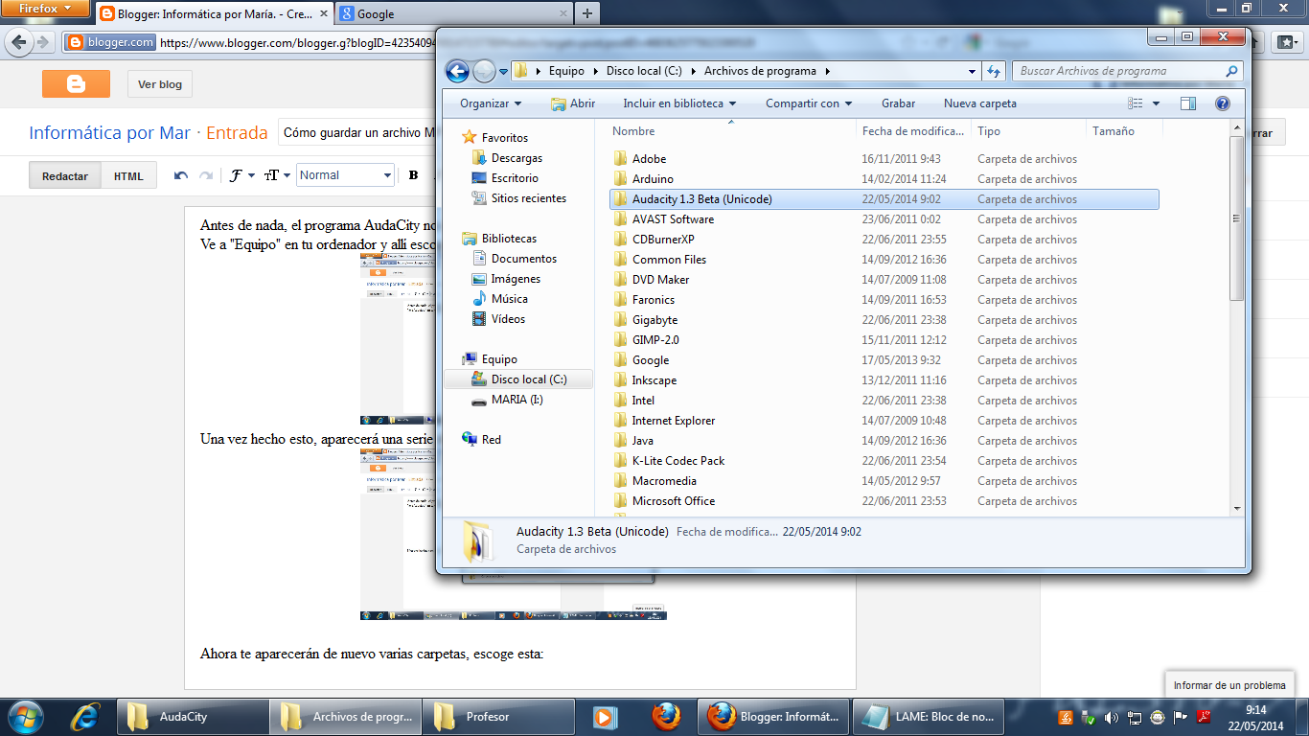Open Windows Start menu

(x=24, y=716)
